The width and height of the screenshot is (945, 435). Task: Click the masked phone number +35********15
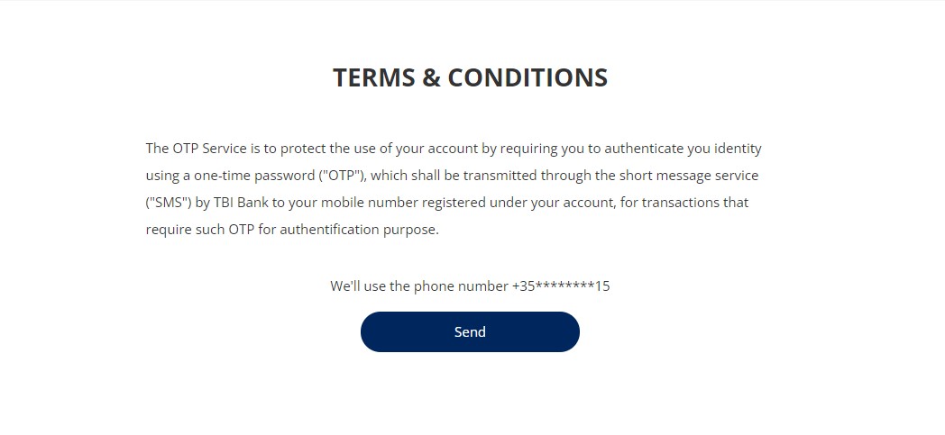[x=561, y=286]
